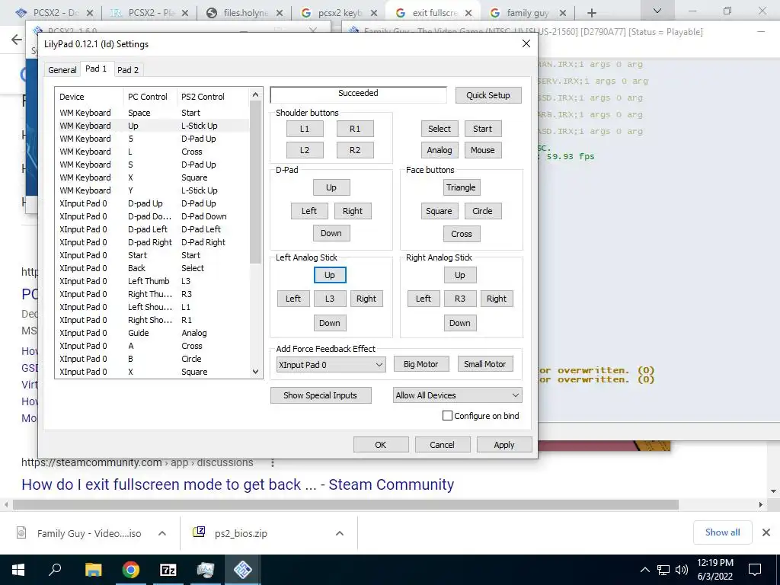Open the Allow All Devices dropdown
Screen dimensions: 780x585
[x=457, y=395]
